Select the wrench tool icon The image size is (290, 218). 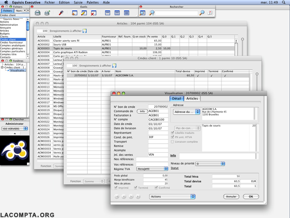tap(61, 13)
